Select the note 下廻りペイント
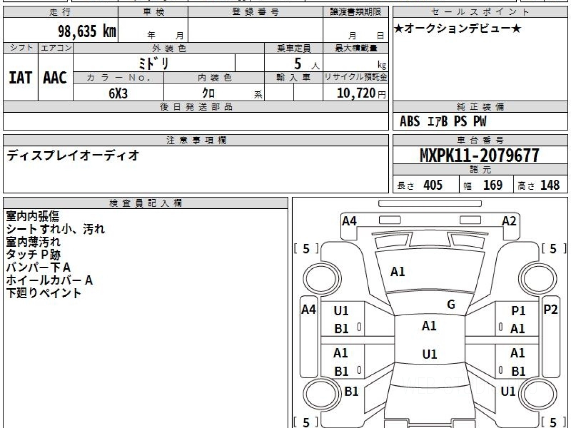 pos(43,293)
